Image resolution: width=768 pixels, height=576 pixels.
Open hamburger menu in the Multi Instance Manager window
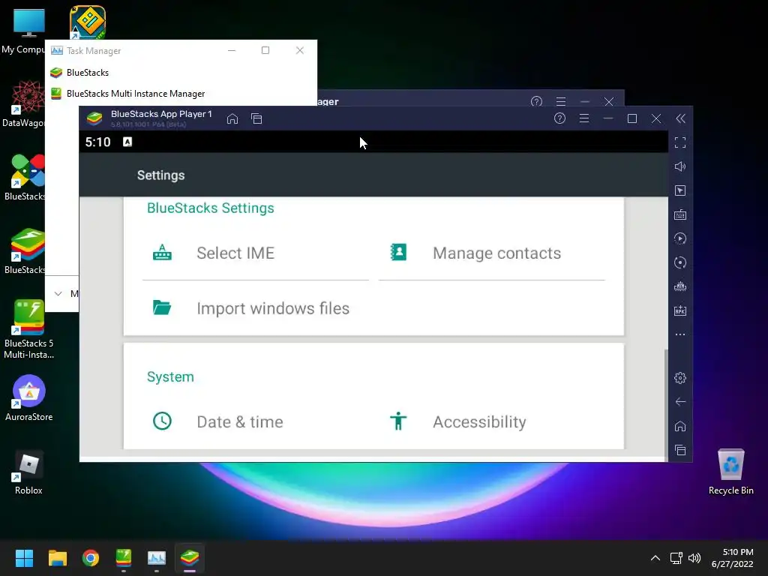click(x=561, y=101)
